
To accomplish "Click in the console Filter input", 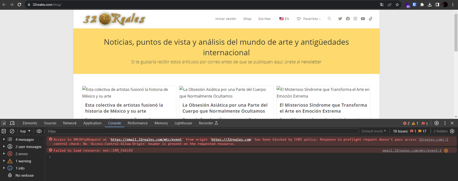I will tap(203, 131).
